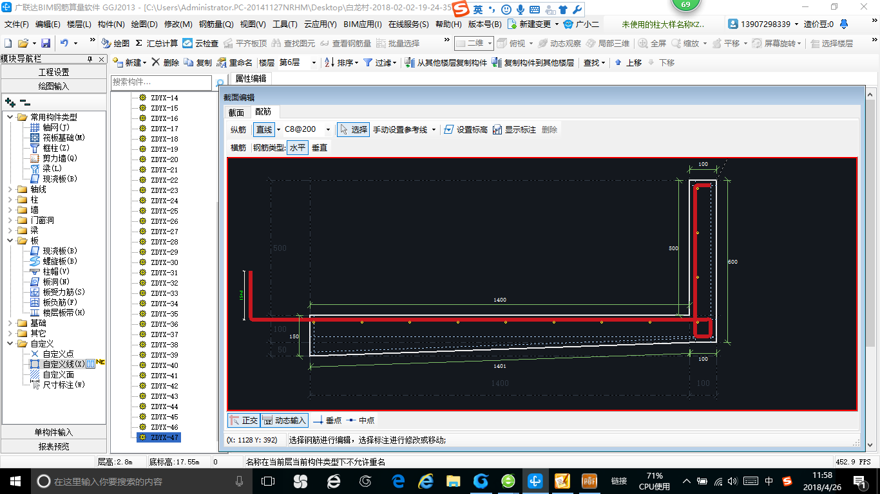Open 工具(T) menu
Viewport: 880px width, 494px height.
[285, 24]
